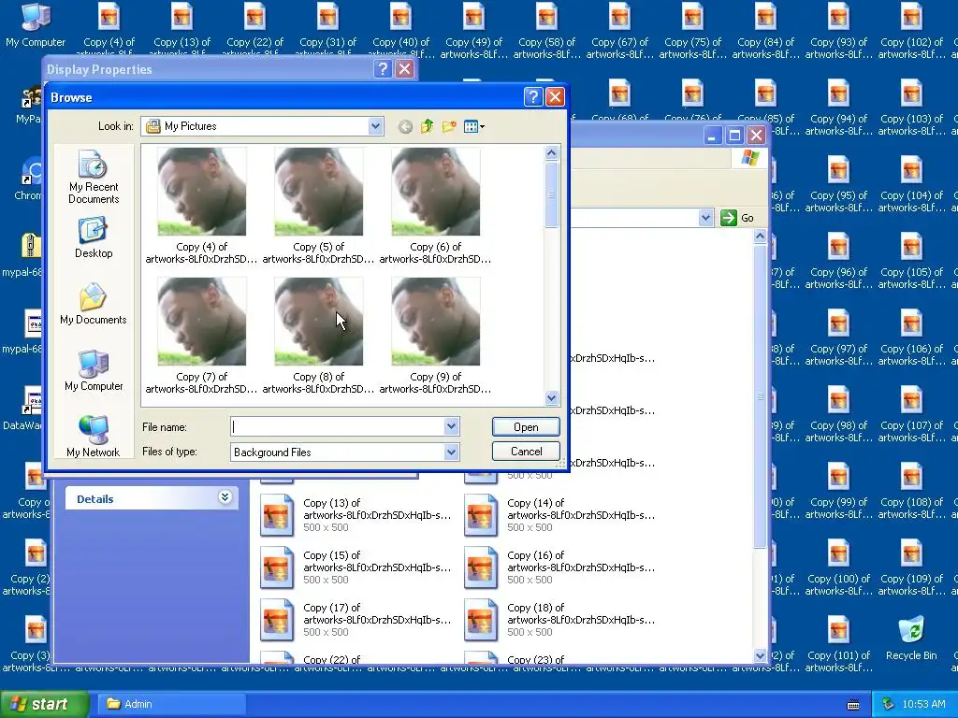
Task: Select Desktop in Browse places bar
Action: pos(94,238)
